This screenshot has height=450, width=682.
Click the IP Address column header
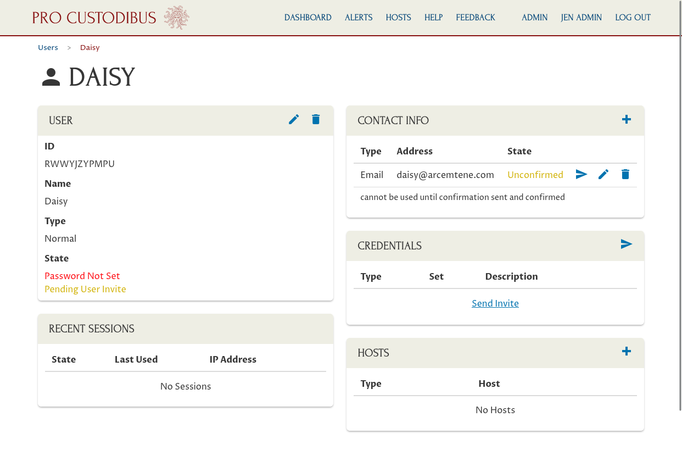233,359
